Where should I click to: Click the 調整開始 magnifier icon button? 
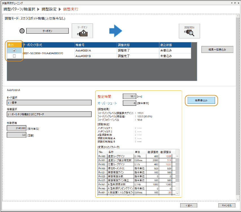(189, 31)
